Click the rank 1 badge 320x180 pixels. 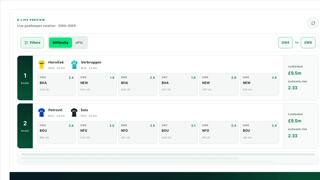pyautogui.click(x=25, y=78)
